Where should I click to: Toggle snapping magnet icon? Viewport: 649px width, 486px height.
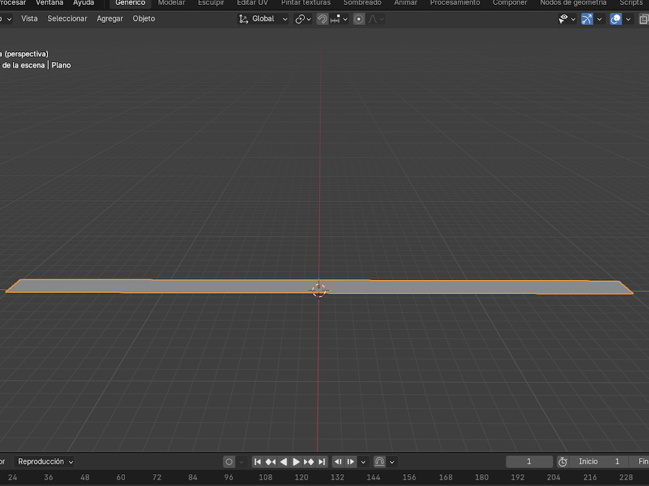coord(322,19)
